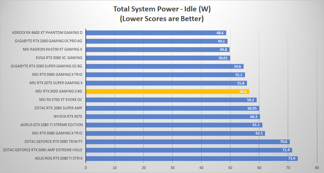This screenshot has height=173, width=324.
Task: Click the x-axis tick label 60
Action: point(259,168)
